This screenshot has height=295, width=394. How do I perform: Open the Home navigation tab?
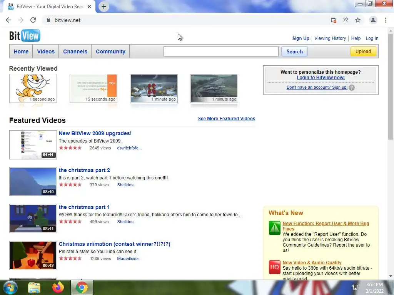pos(21,51)
